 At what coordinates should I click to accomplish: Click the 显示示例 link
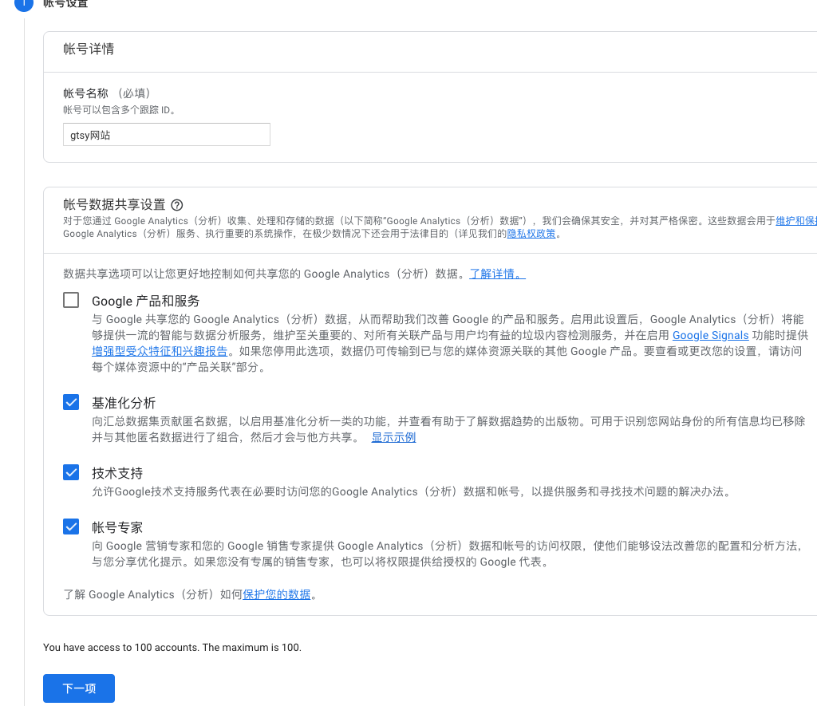(x=393, y=437)
